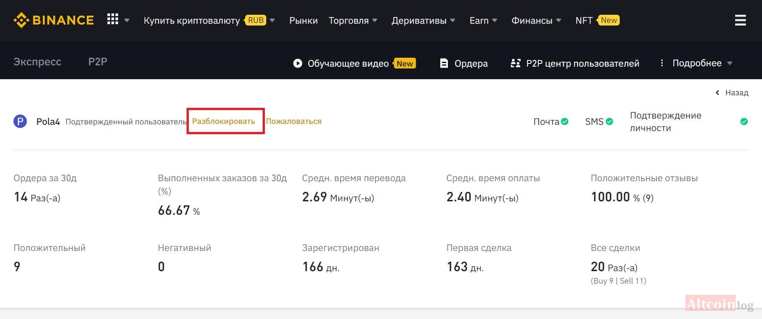Click the identity verification checkmark
The width and height of the screenshot is (762, 319).
pyautogui.click(x=744, y=121)
